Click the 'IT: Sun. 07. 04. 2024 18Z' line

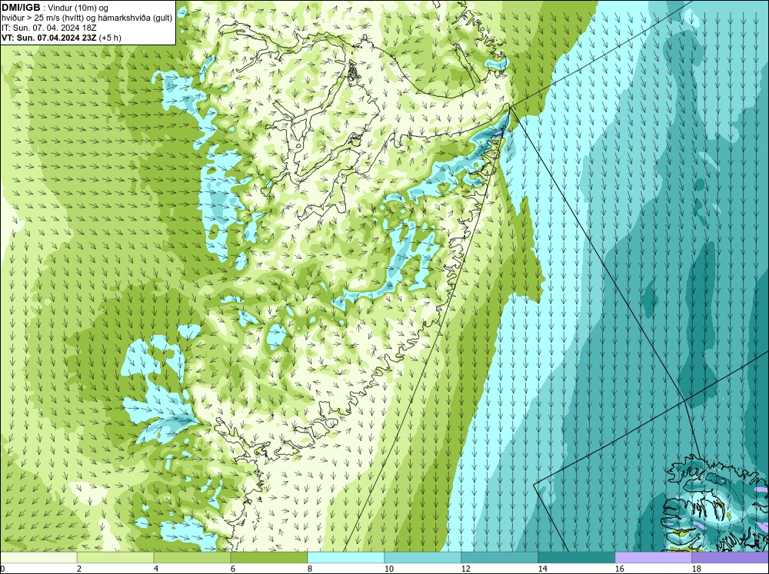click(49, 28)
